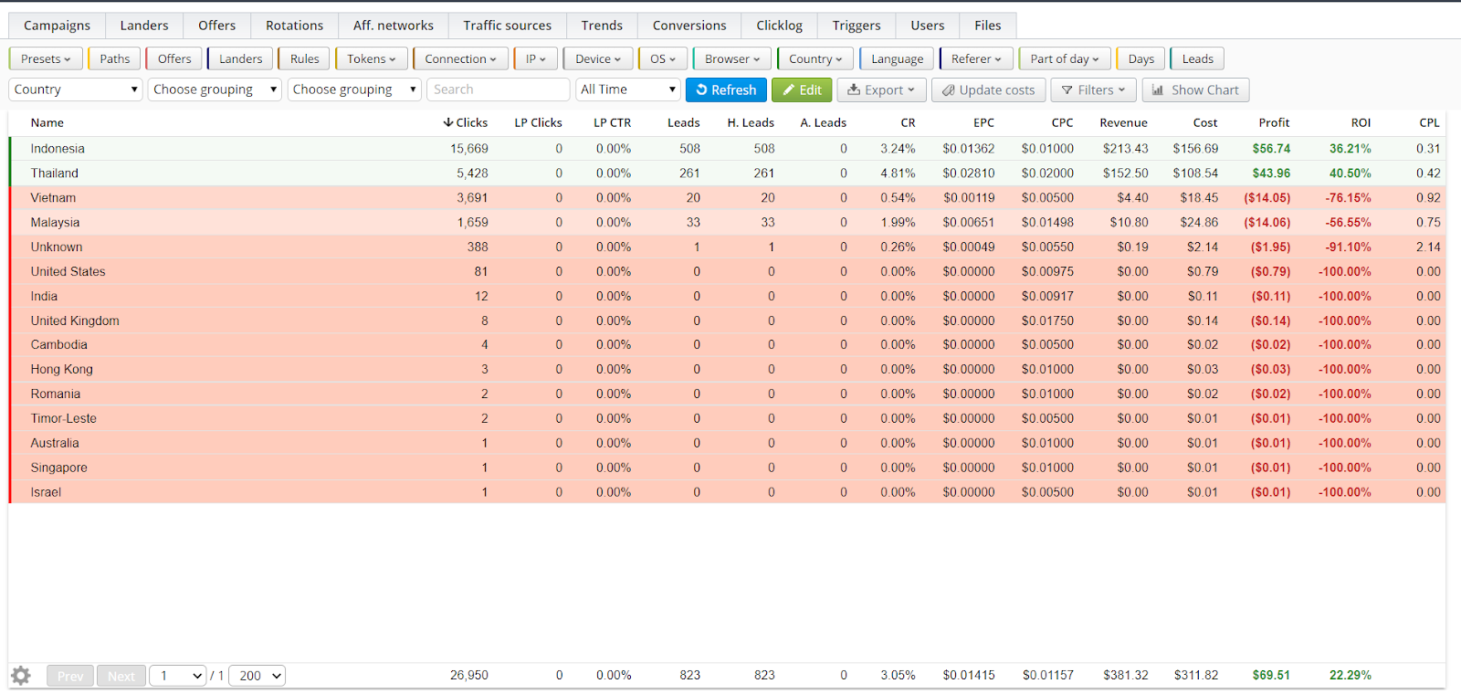
Task: Open the Device grouping dropdown
Action: [x=598, y=59]
